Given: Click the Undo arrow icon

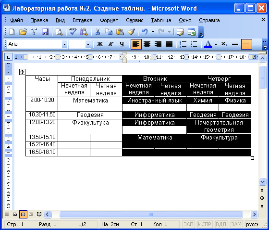Looking at the screenshot, I should coord(145,32).
